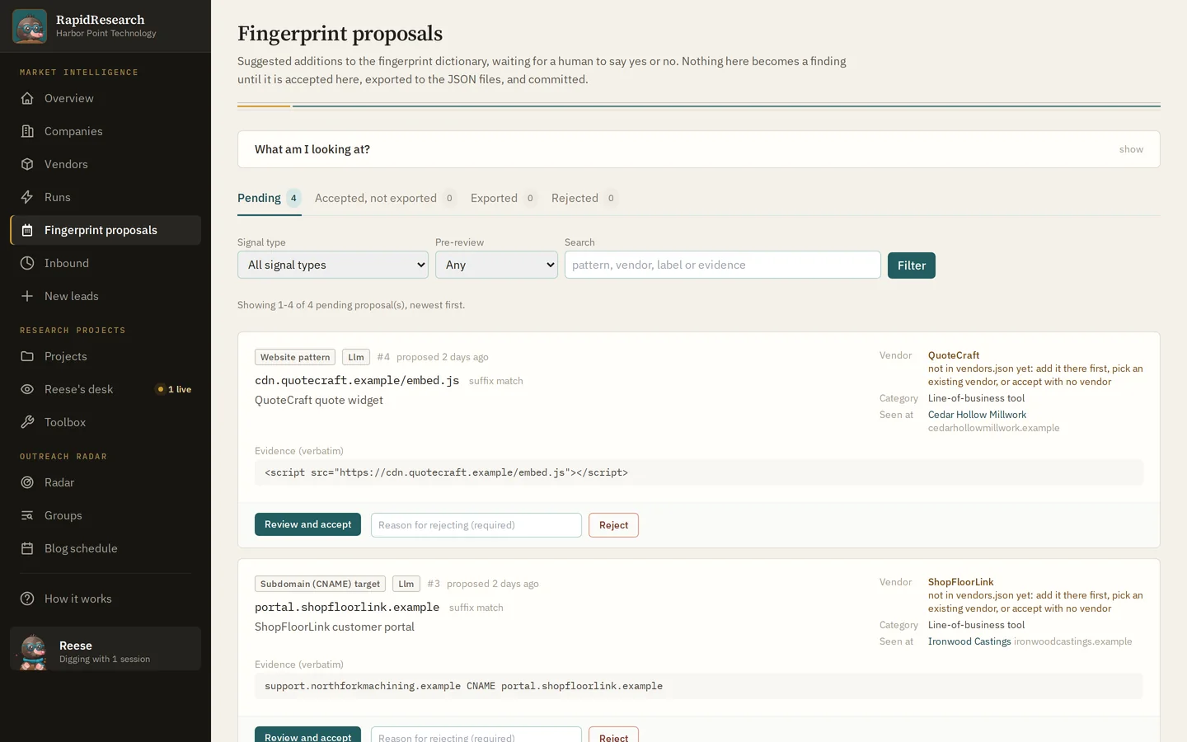Viewport: 1187px width, 742px height.
Task: Click the QuoteCraft script evidence snippet
Action: click(x=699, y=472)
